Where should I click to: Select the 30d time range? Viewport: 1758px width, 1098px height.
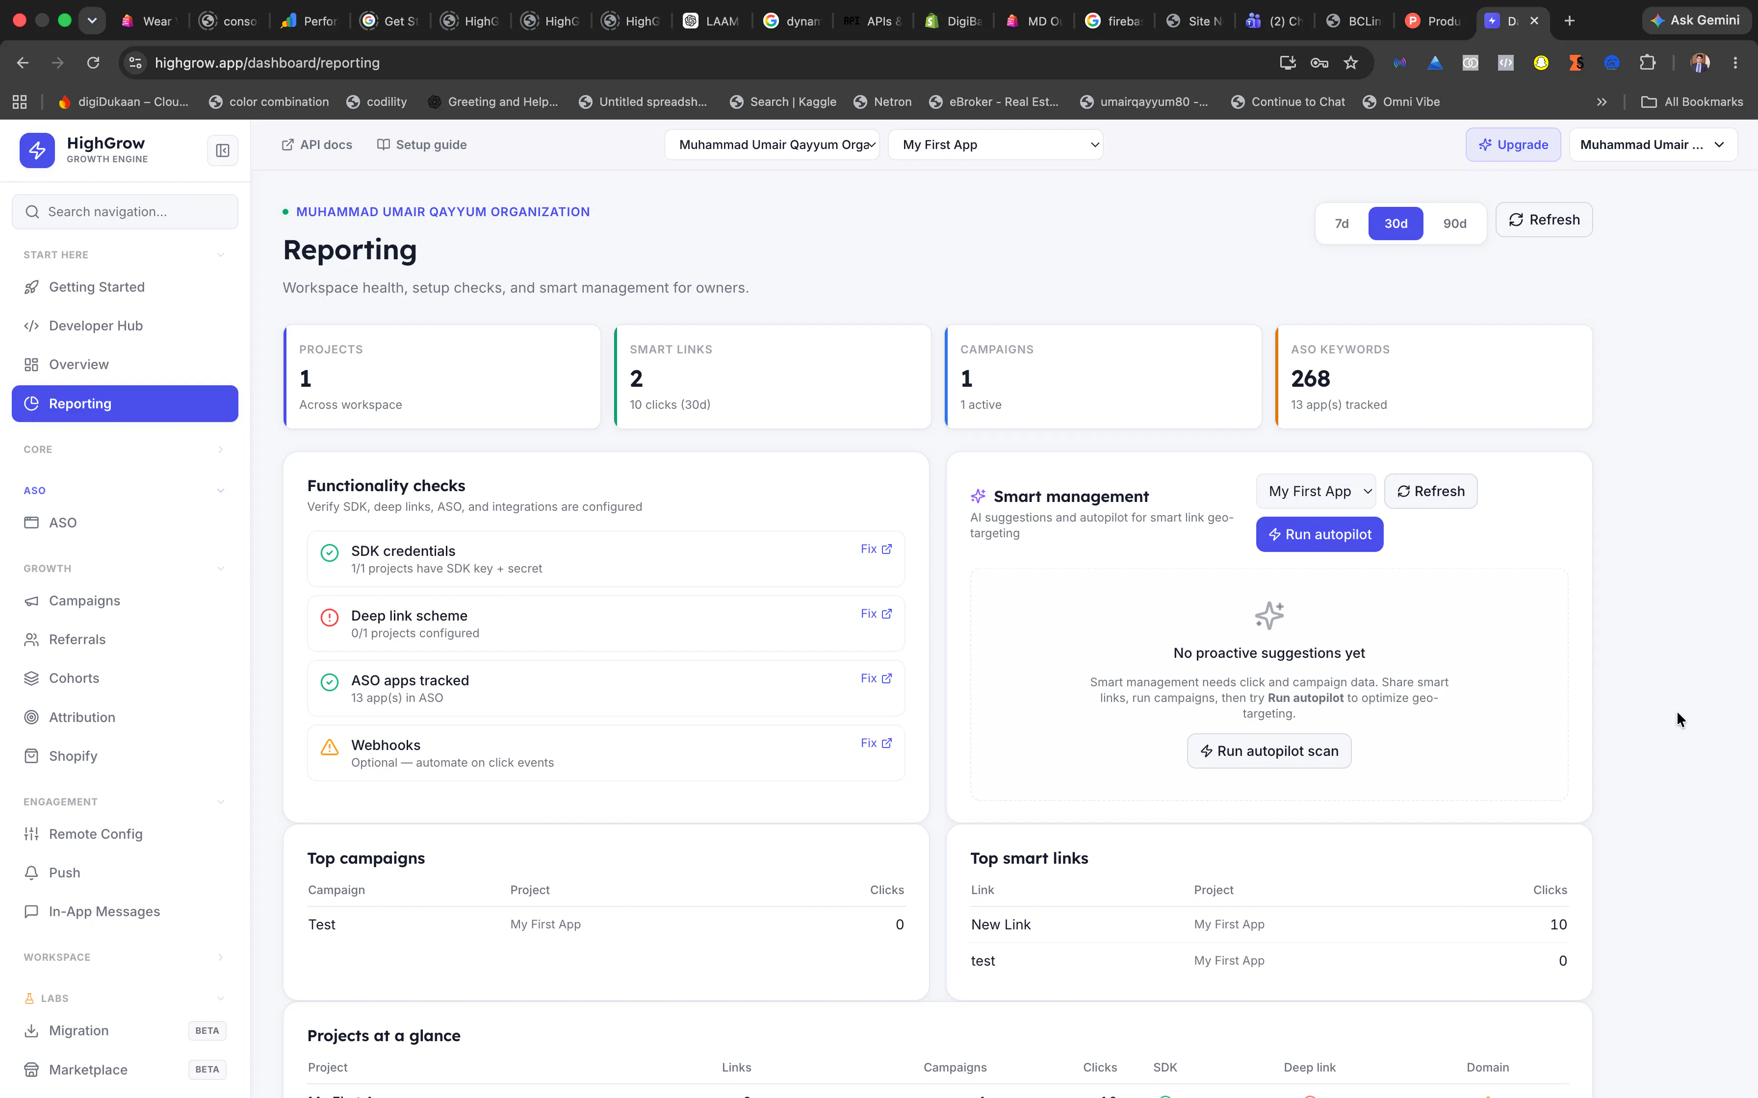tap(1396, 223)
